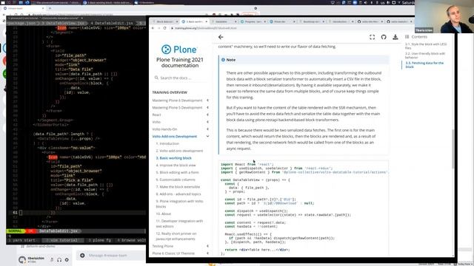Collapse the Volto Add-ons Development section
Screen dimensions: 474x266
point(207,136)
